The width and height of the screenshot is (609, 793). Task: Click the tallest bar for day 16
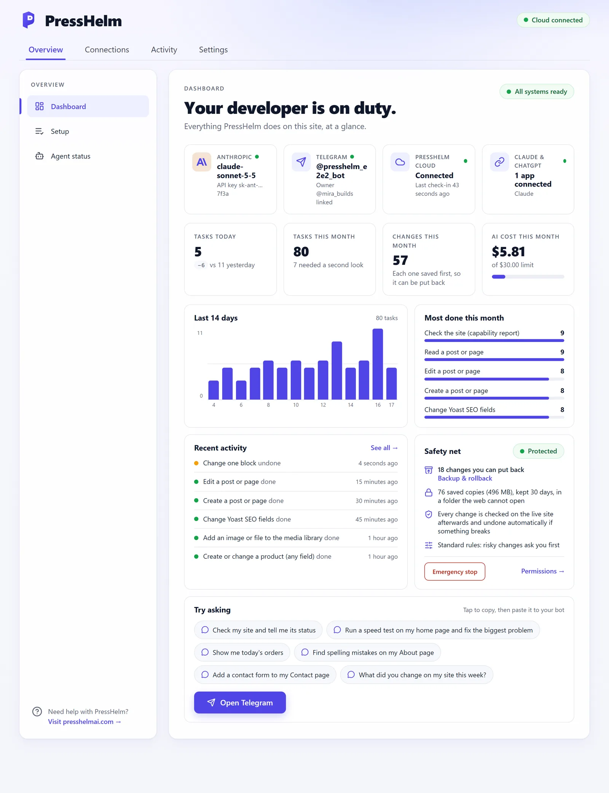(x=378, y=364)
